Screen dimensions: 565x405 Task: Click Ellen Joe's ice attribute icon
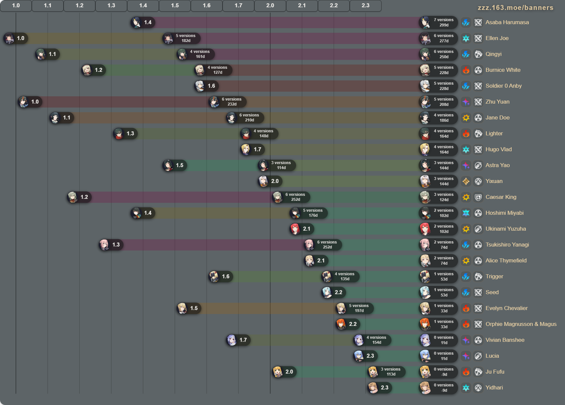[466, 38]
